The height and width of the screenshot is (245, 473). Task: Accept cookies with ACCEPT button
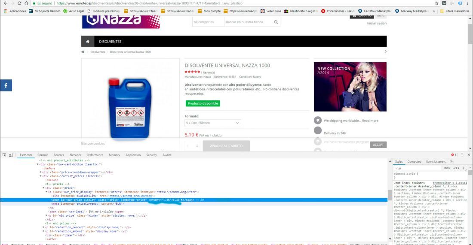(378, 145)
